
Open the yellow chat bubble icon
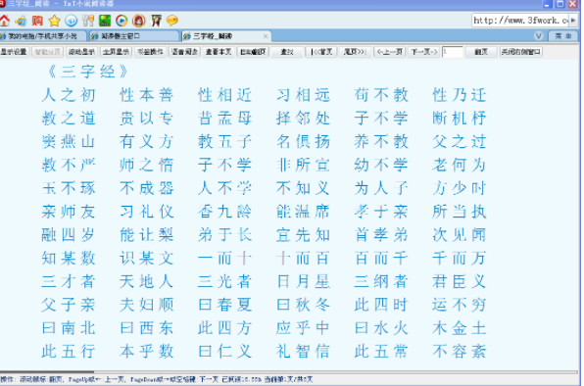click(x=172, y=21)
